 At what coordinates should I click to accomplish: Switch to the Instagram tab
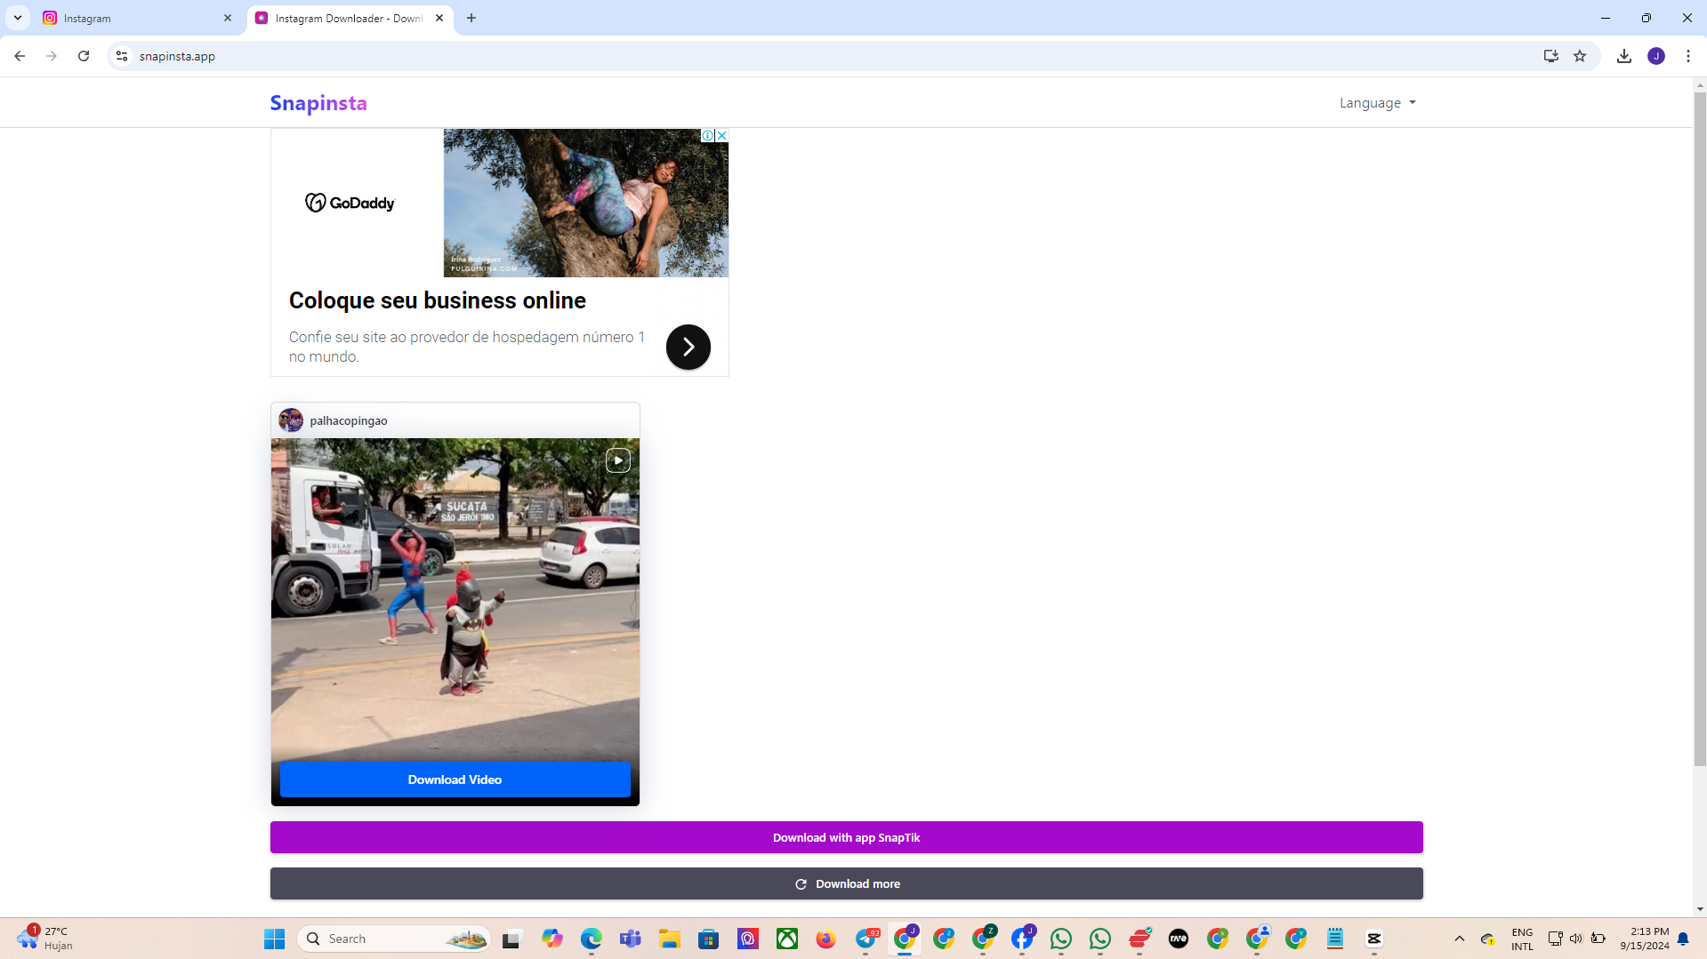(x=138, y=18)
